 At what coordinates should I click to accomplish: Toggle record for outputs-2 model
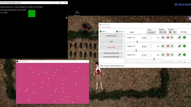point(168,46)
